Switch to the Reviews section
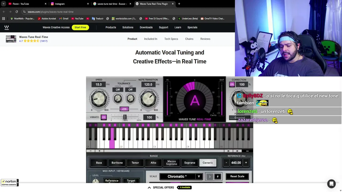The height and width of the screenshot is (192, 342). click(x=205, y=39)
